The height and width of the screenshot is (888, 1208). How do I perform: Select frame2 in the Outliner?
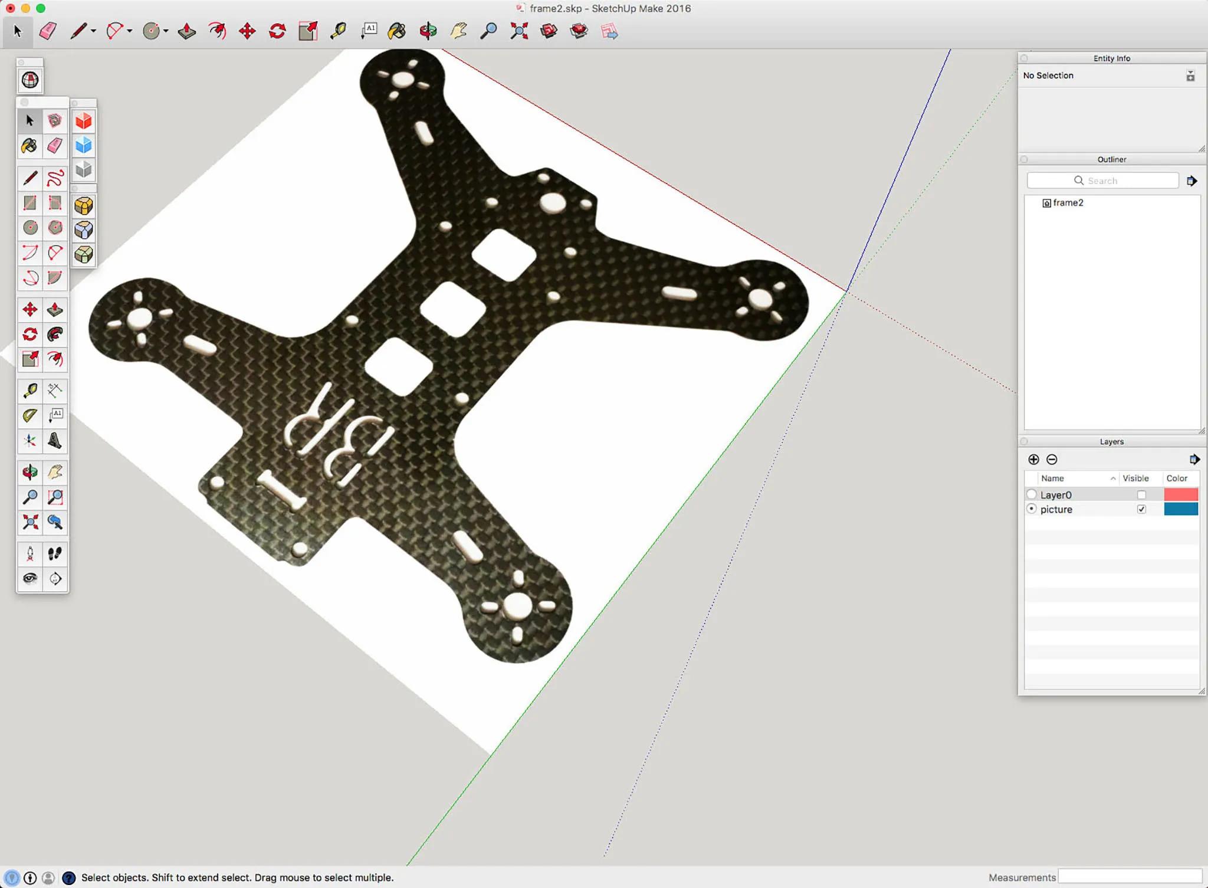tap(1068, 203)
